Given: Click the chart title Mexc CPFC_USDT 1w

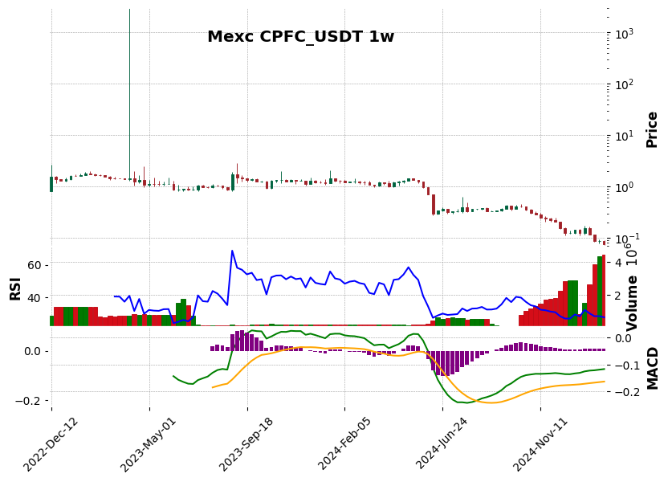Looking at the screenshot, I should 301,37.
